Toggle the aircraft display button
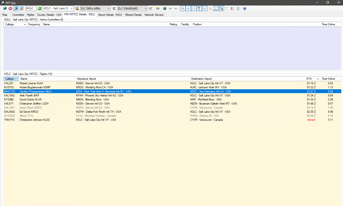This screenshot has height=206, width=343. [182, 8]
